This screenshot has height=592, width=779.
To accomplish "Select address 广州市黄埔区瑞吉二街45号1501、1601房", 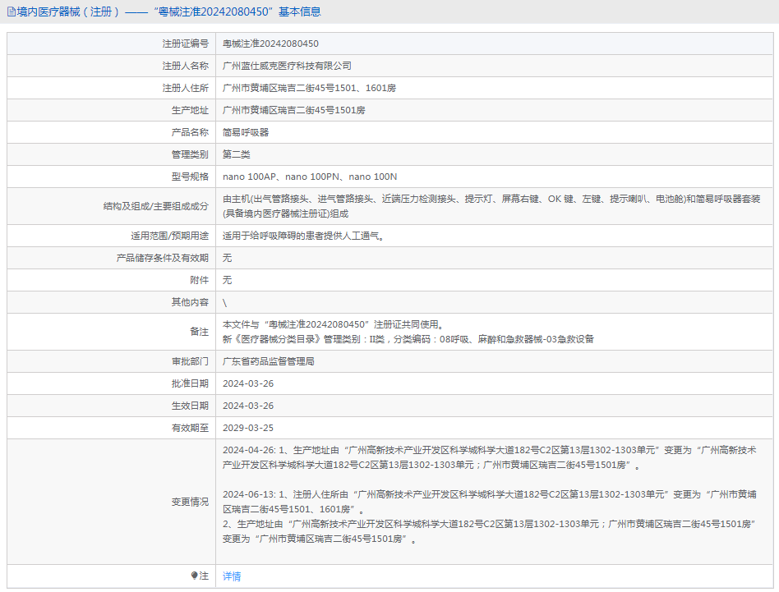I will pos(310,89).
